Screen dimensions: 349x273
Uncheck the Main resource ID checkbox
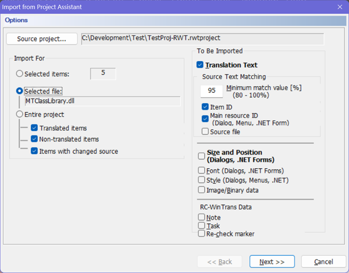[x=205, y=119]
